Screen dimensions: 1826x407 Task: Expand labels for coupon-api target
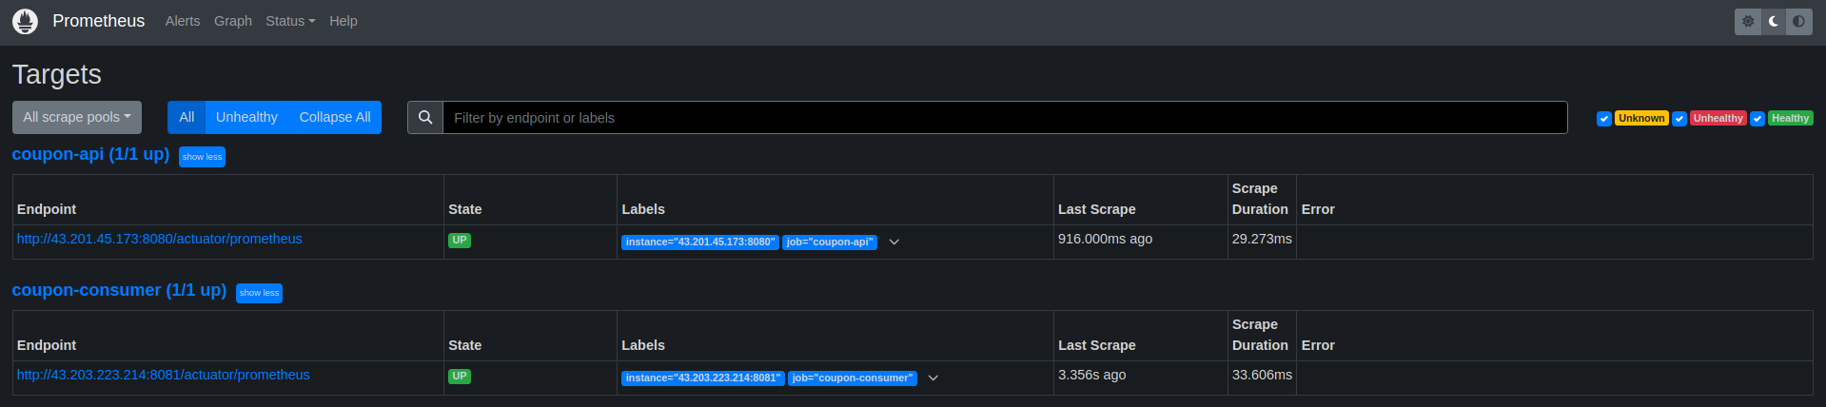coord(894,242)
